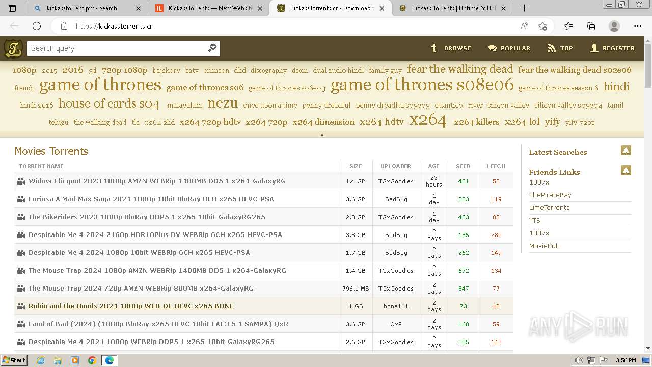Switch to 'KickassTorrents — New Website' tab
The height and width of the screenshot is (367, 652).
pos(210,8)
